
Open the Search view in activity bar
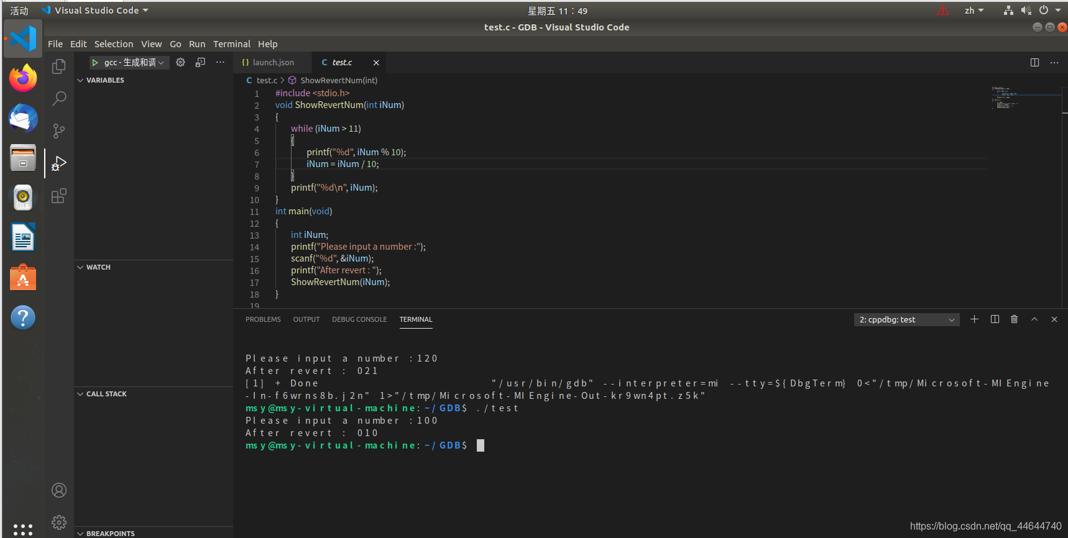coord(59,98)
